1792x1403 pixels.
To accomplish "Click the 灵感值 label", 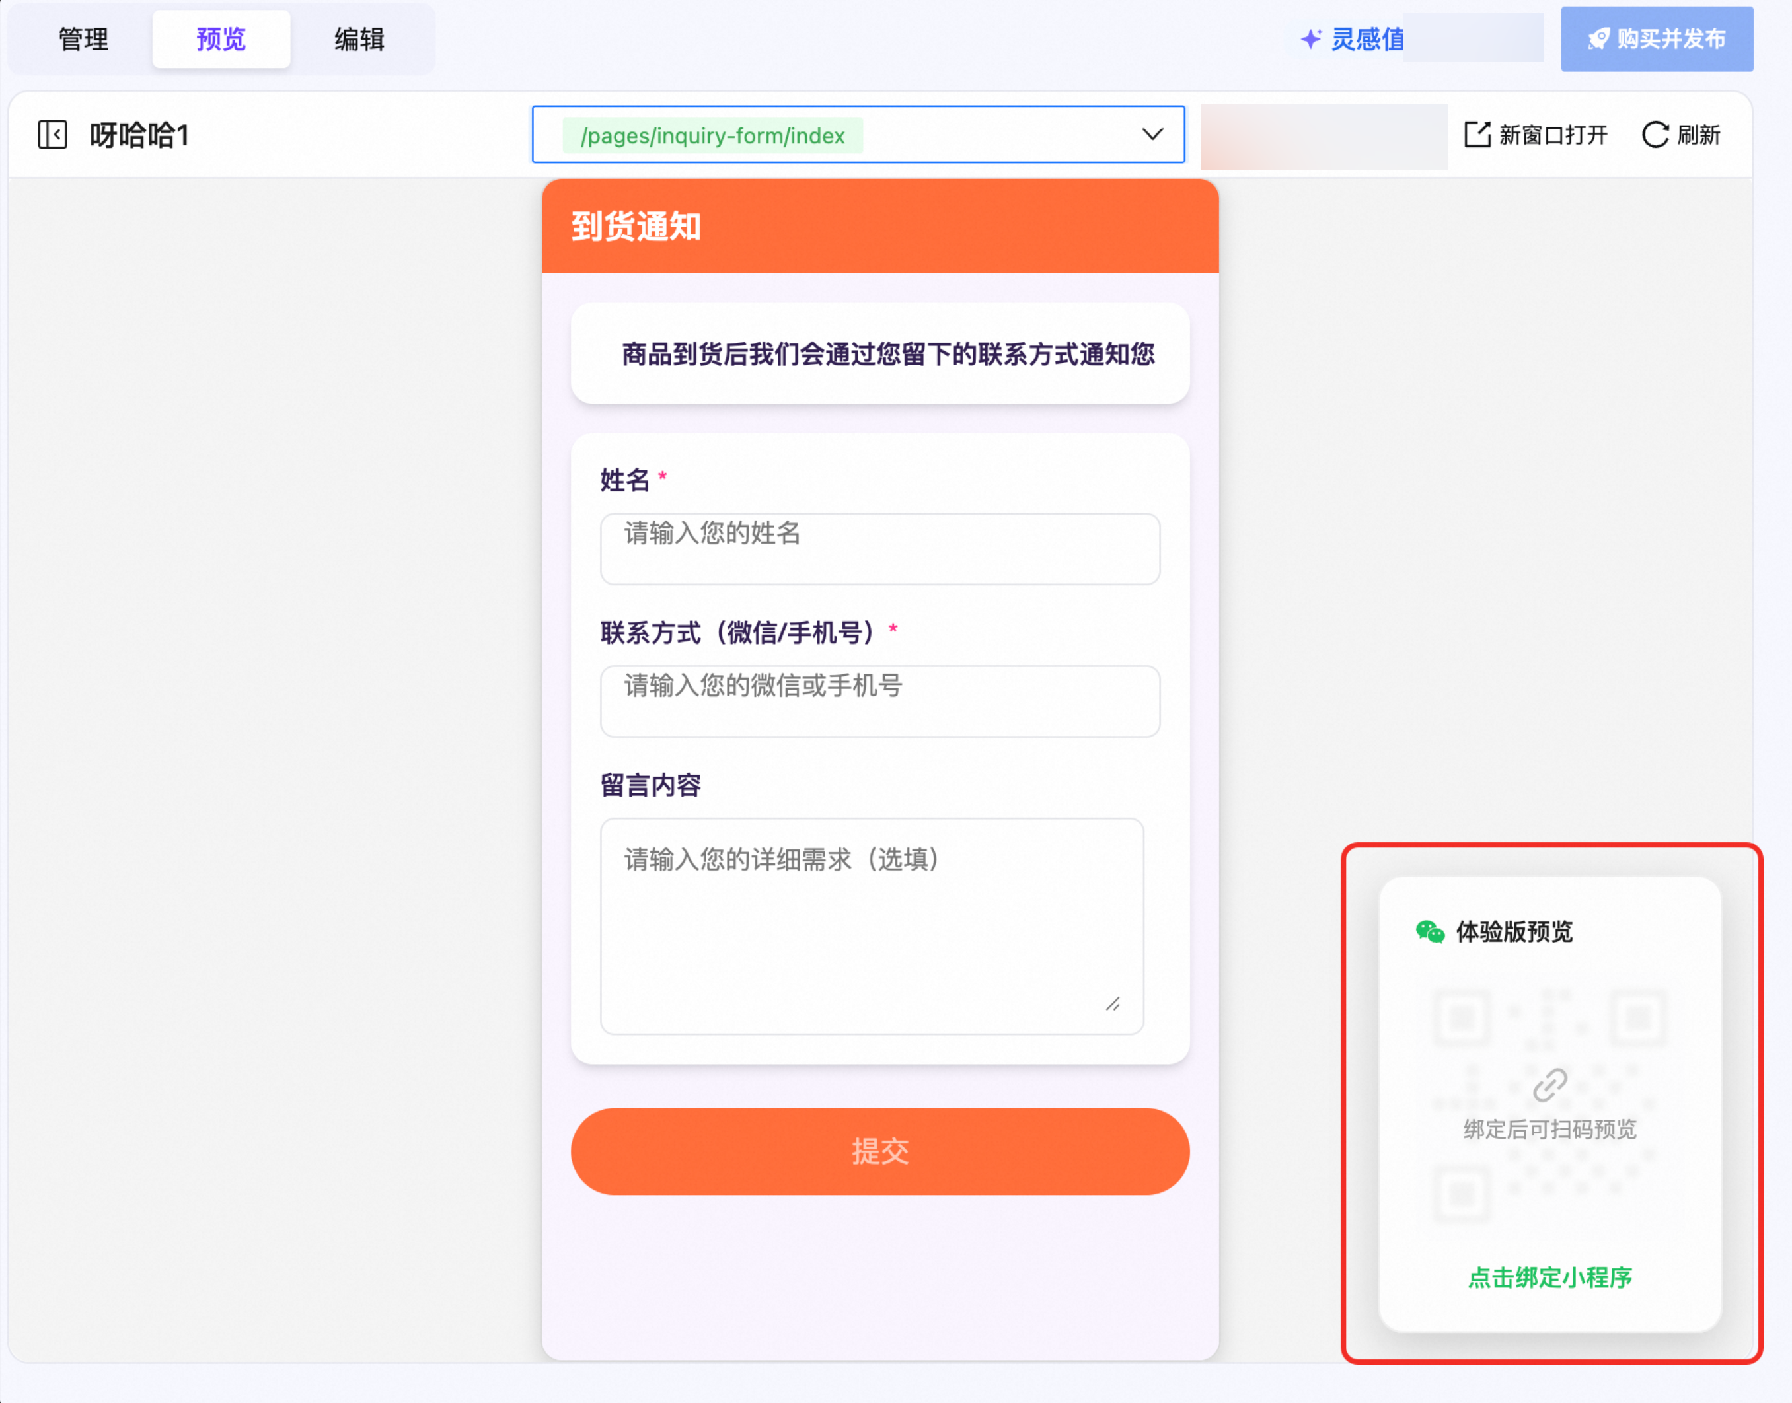I will [1368, 38].
